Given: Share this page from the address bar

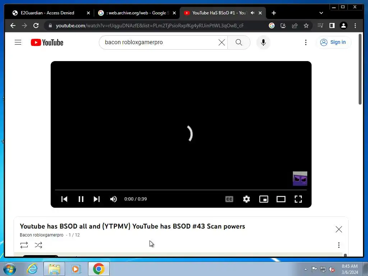Looking at the screenshot, I should click(295, 26).
